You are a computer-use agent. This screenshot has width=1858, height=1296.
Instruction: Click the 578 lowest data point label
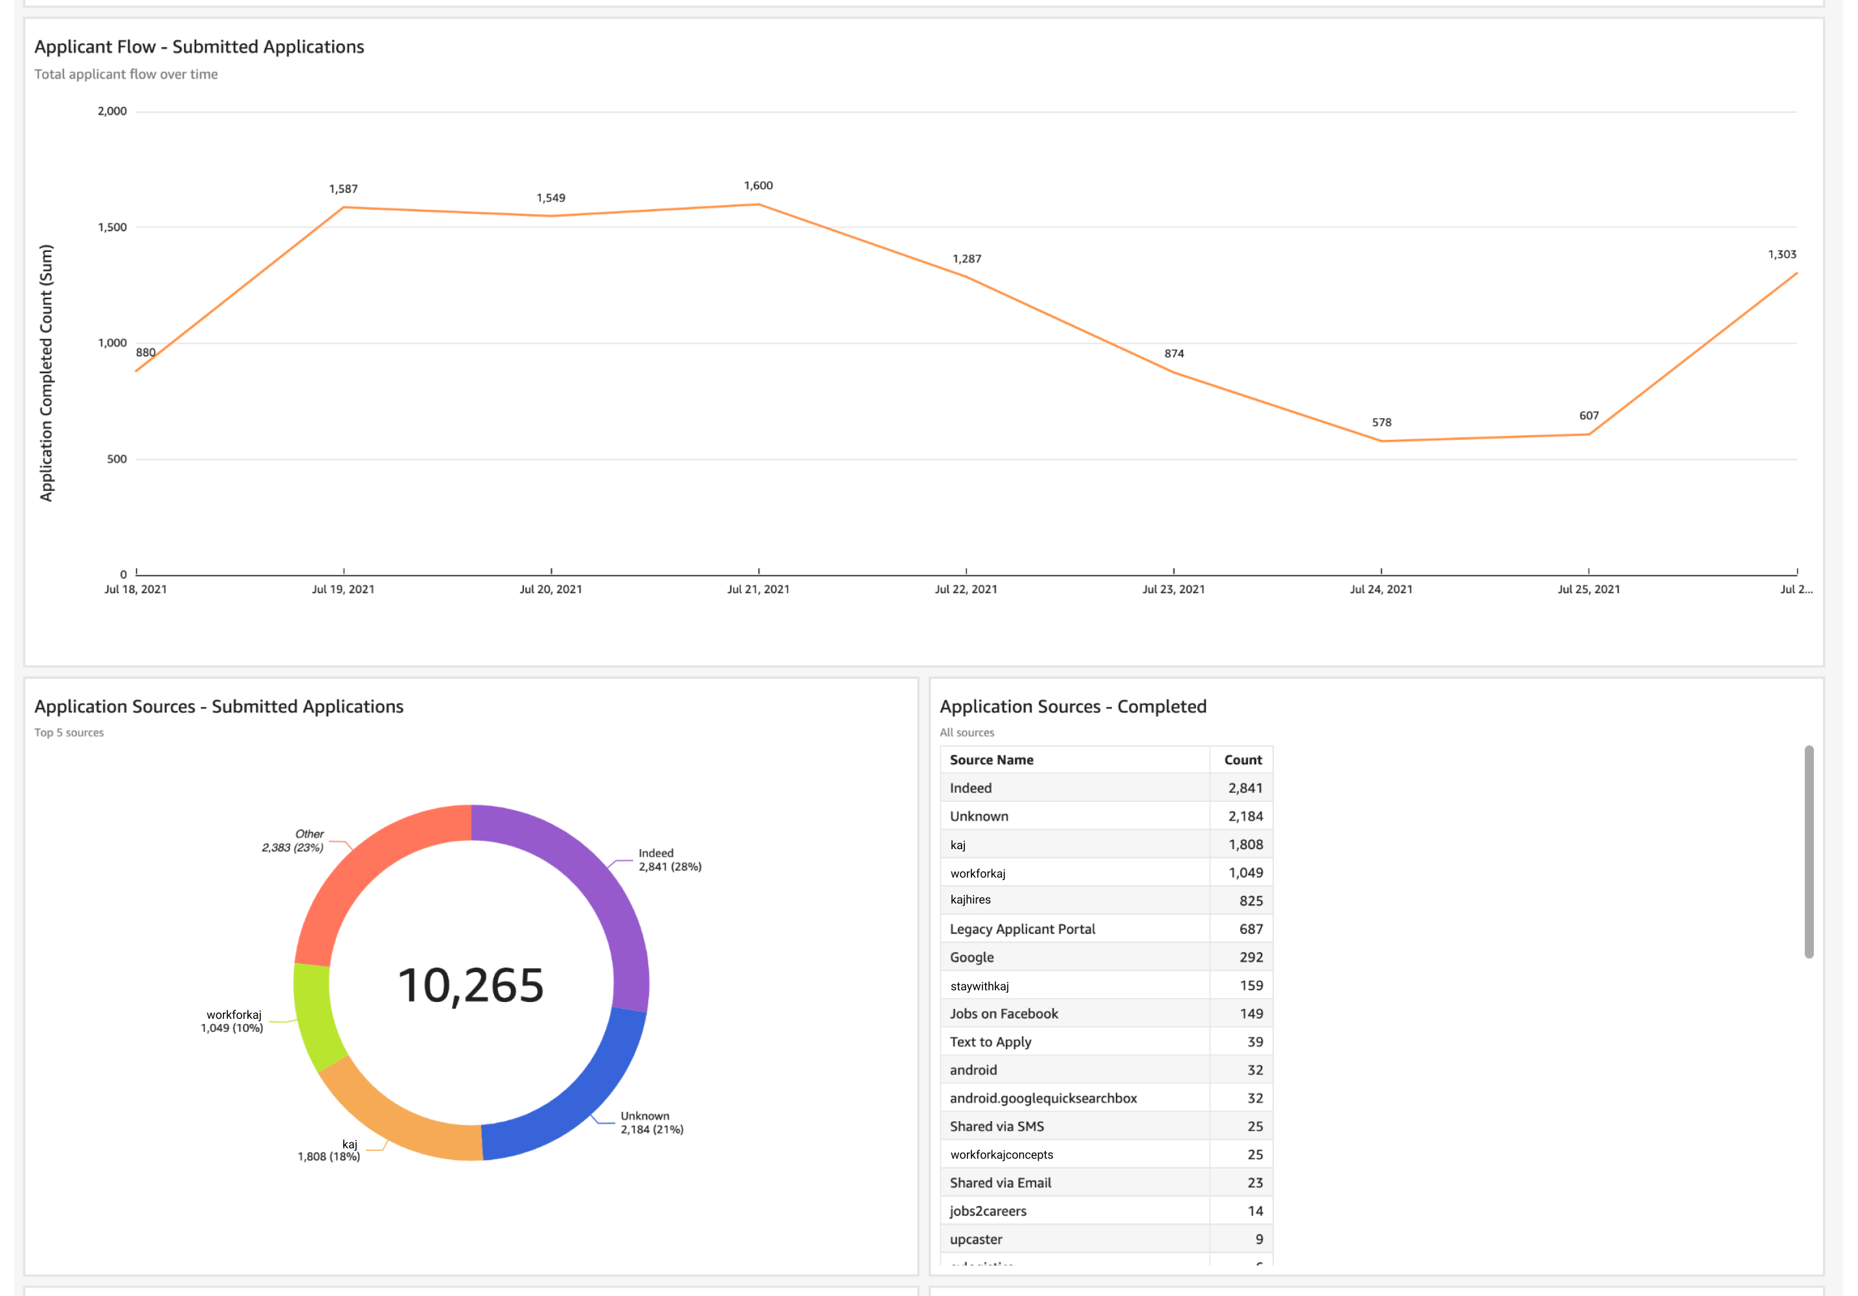point(1381,422)
